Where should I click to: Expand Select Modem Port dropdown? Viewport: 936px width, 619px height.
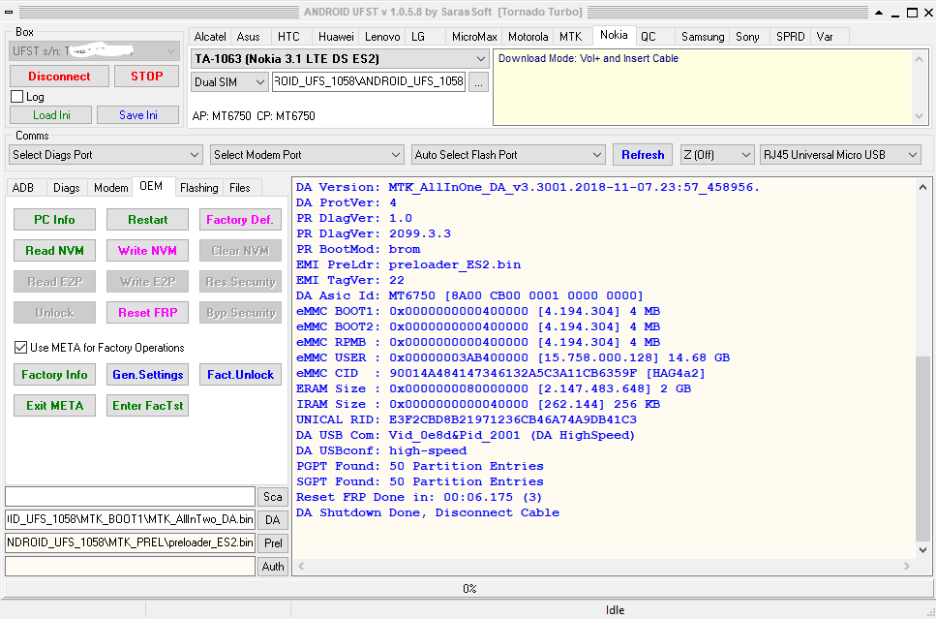[307, 155]
